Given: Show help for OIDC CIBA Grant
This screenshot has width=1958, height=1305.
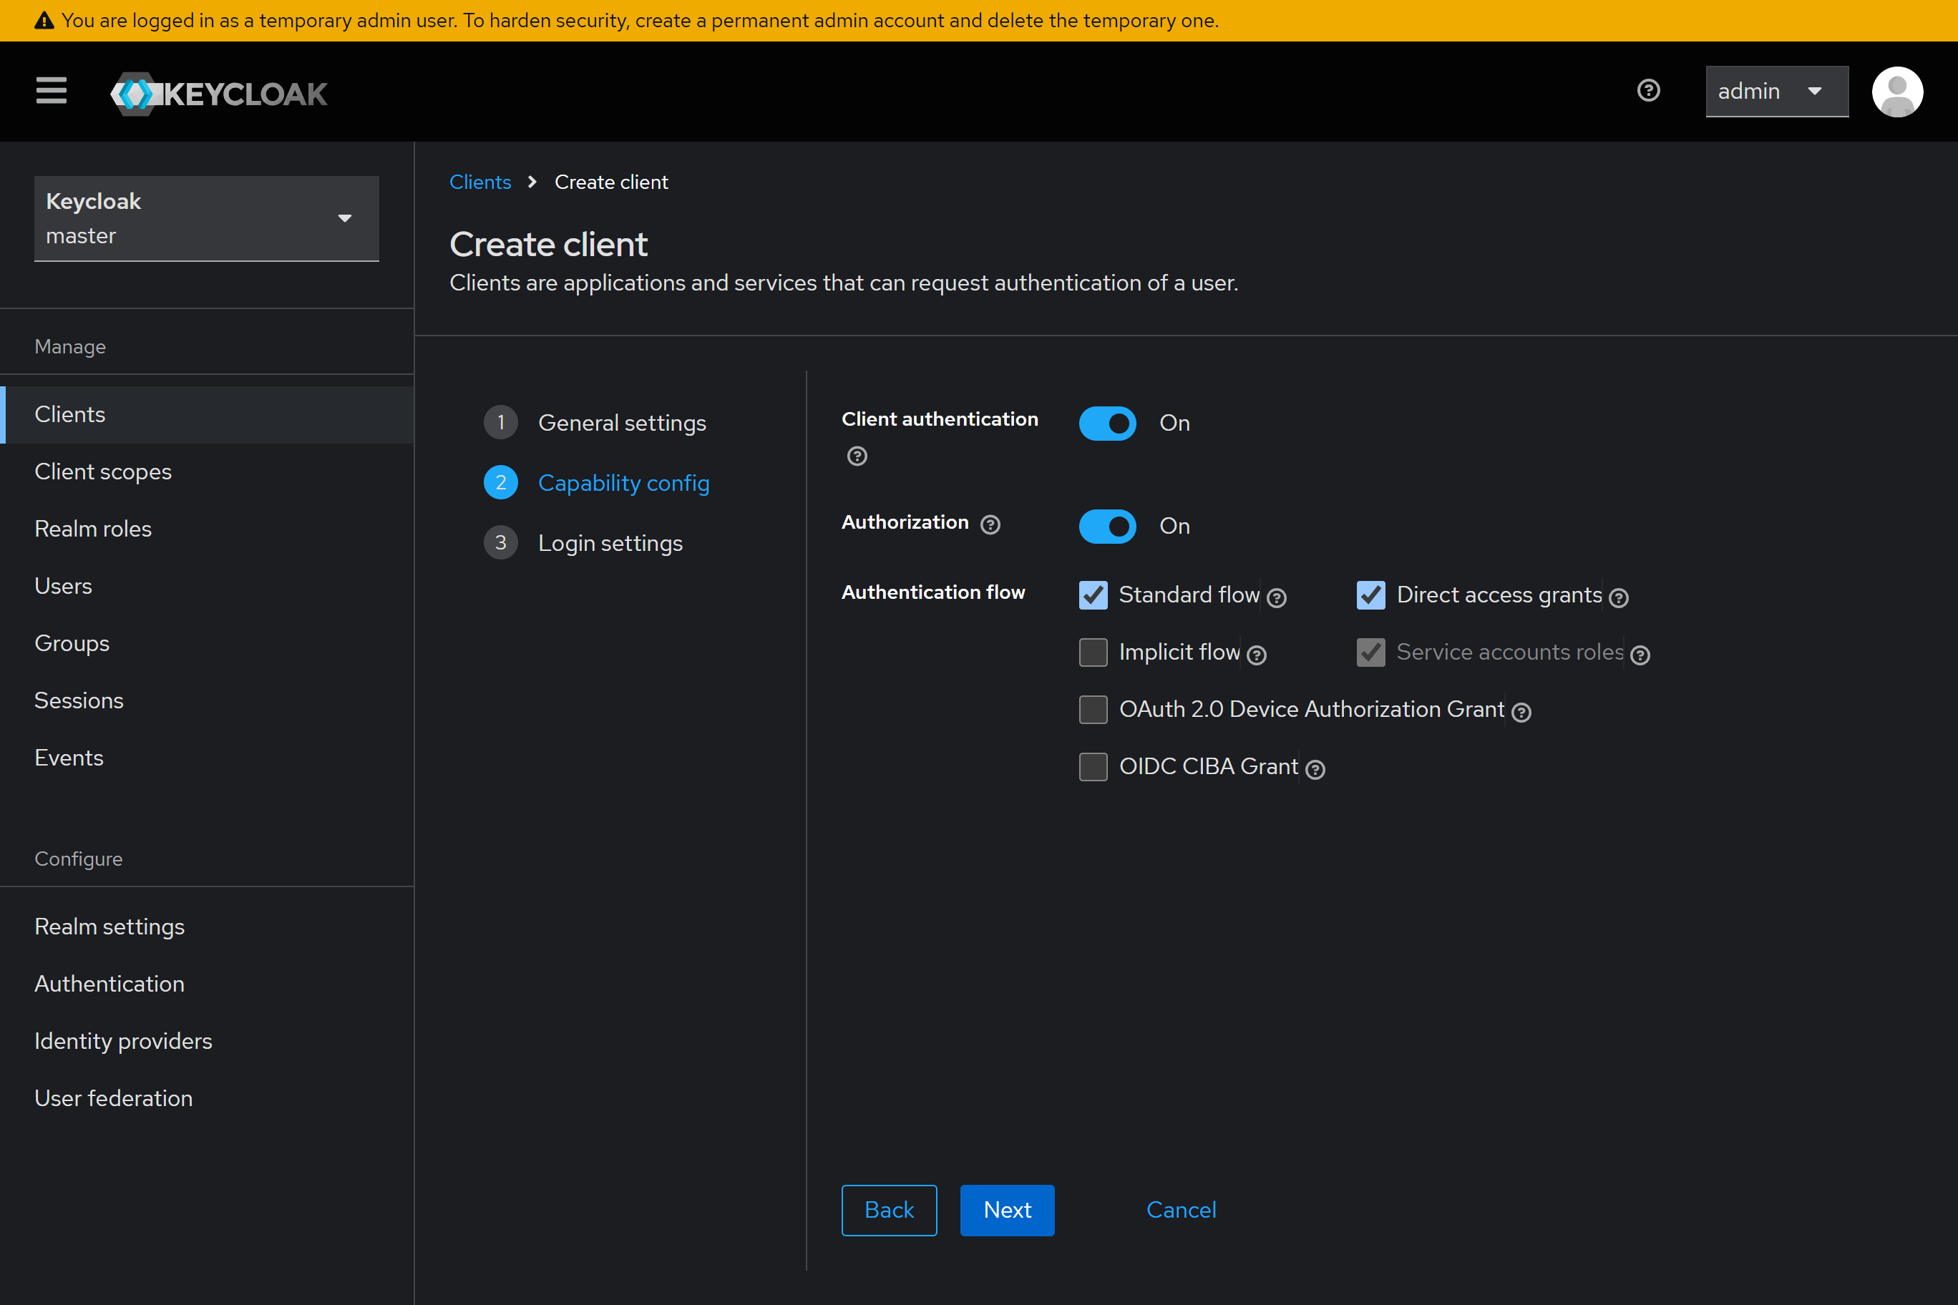Looking at the screenshot, I should point(1315,770).
